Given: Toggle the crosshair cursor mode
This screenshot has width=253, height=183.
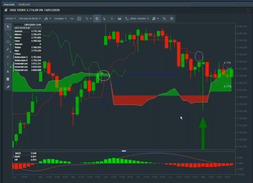Looking at the screenshot, I should 112,19.
